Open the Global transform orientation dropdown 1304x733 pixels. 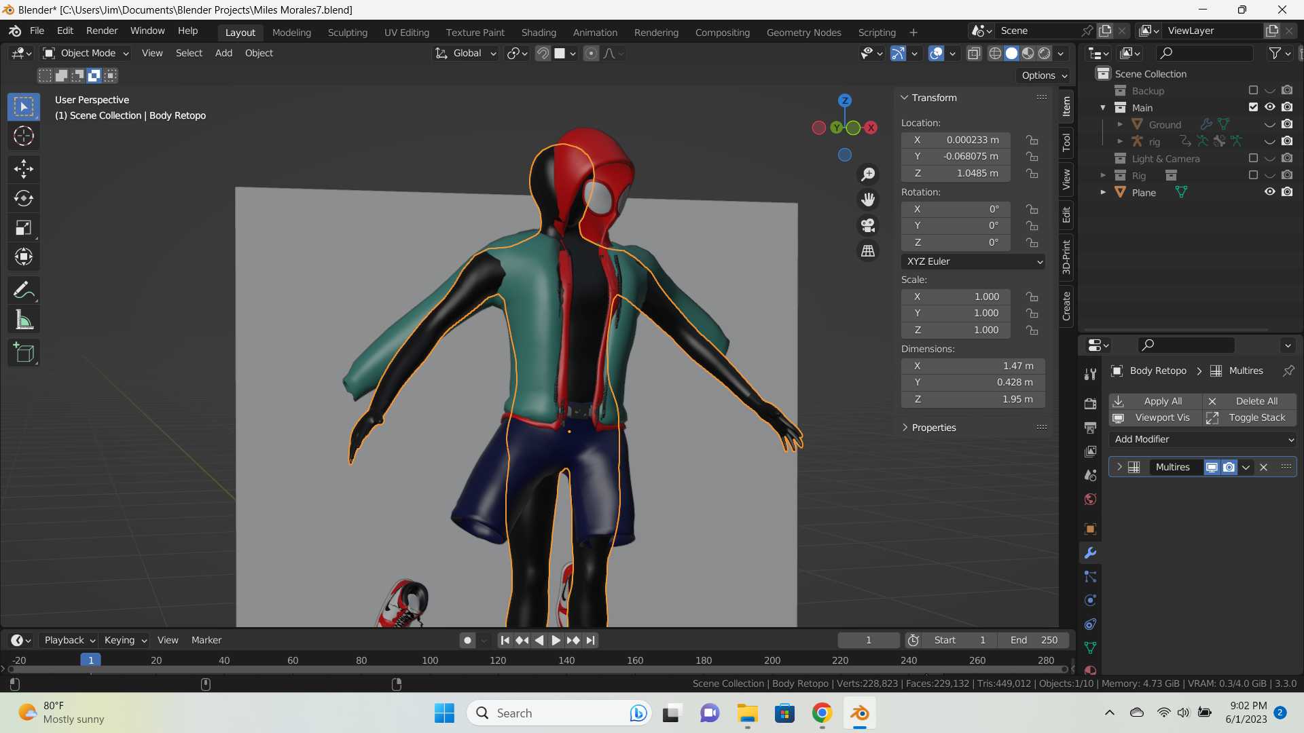[x=466, y=54]
